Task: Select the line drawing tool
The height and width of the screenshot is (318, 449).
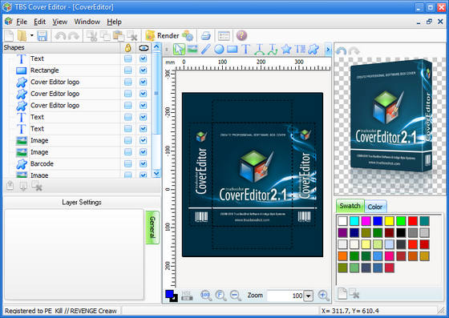Action: (206, 49)
